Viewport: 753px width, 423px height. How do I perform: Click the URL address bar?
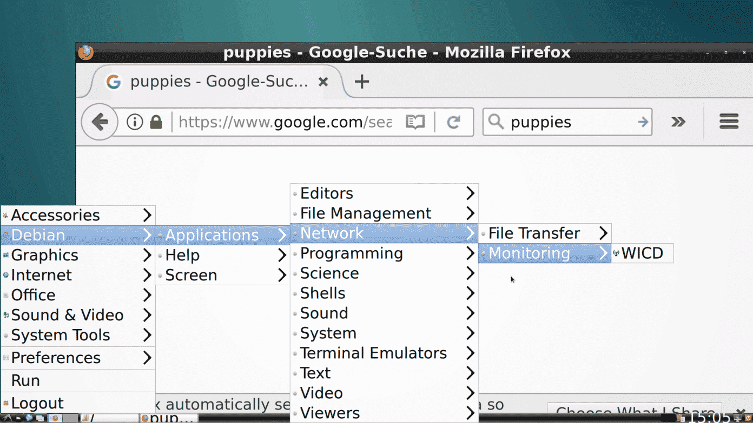tap(285, 122)
